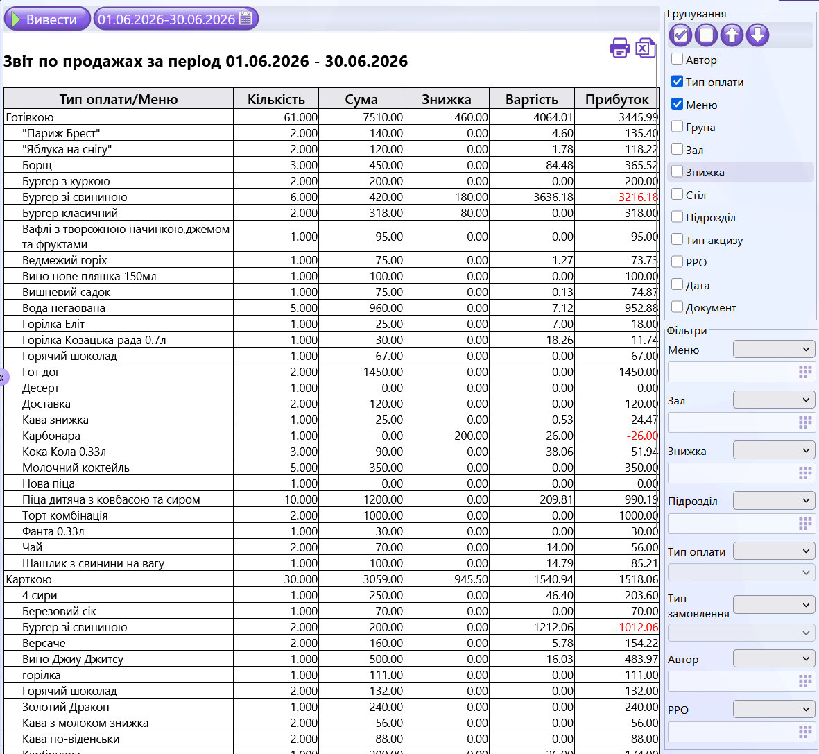
Task: Click the Автор filter input field
Action: pyautogui.click(x=741, y=681)
